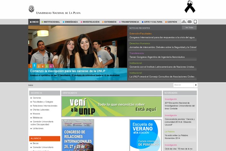226x151 pixels.
Task: Click the Extensión/Facultades category label
Action: click(140, 34)
